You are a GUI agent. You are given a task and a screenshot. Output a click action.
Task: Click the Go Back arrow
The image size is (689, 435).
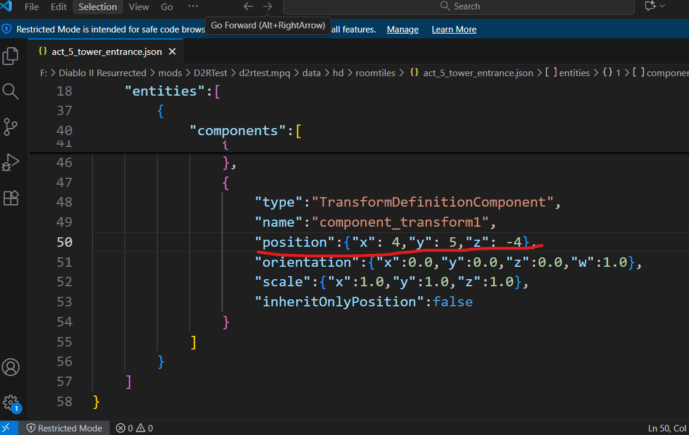click(248, 6)
